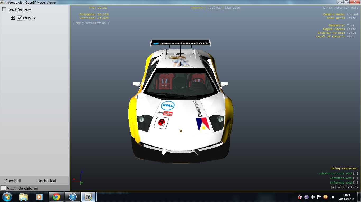Open the network signal tray icon
The height and width of the screenshot is (202, 361).
click(332, 197)
